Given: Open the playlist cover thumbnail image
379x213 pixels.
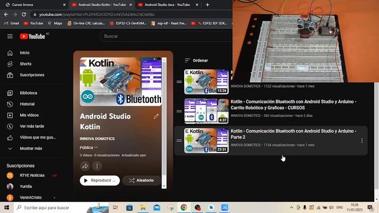Looking at the screenshot, I should pos(121,82).
